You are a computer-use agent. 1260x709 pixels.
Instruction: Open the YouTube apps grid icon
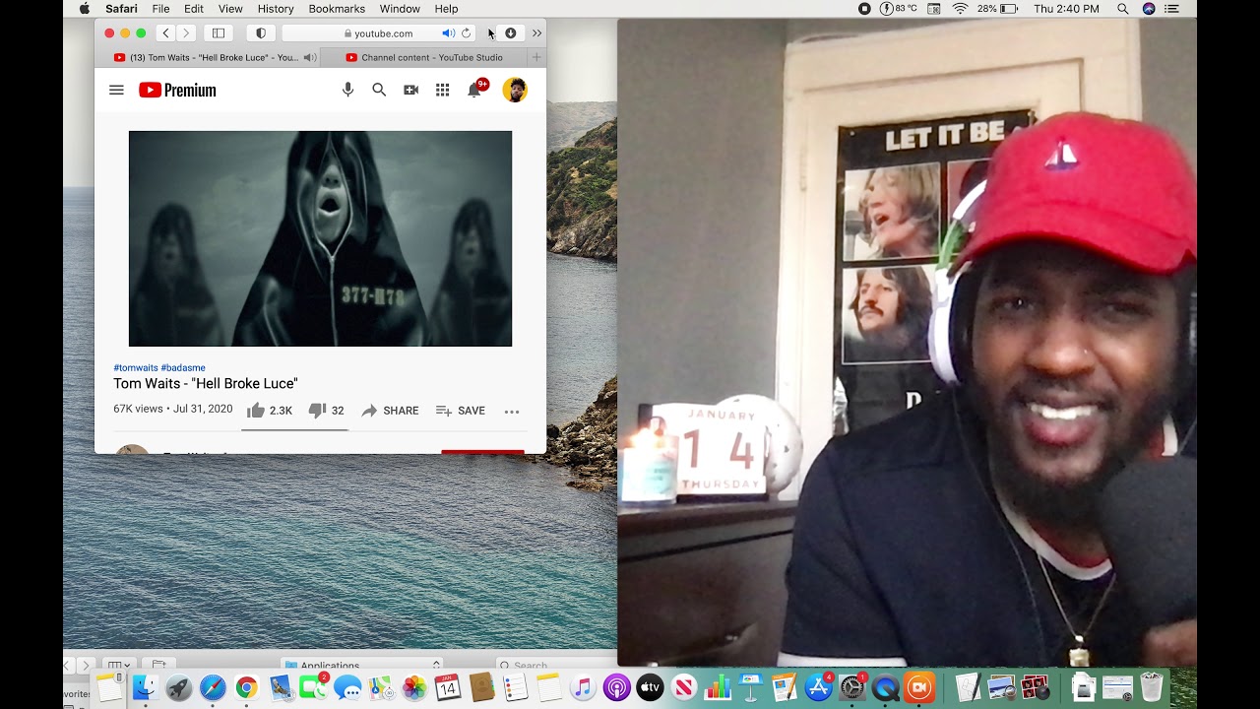443,90
